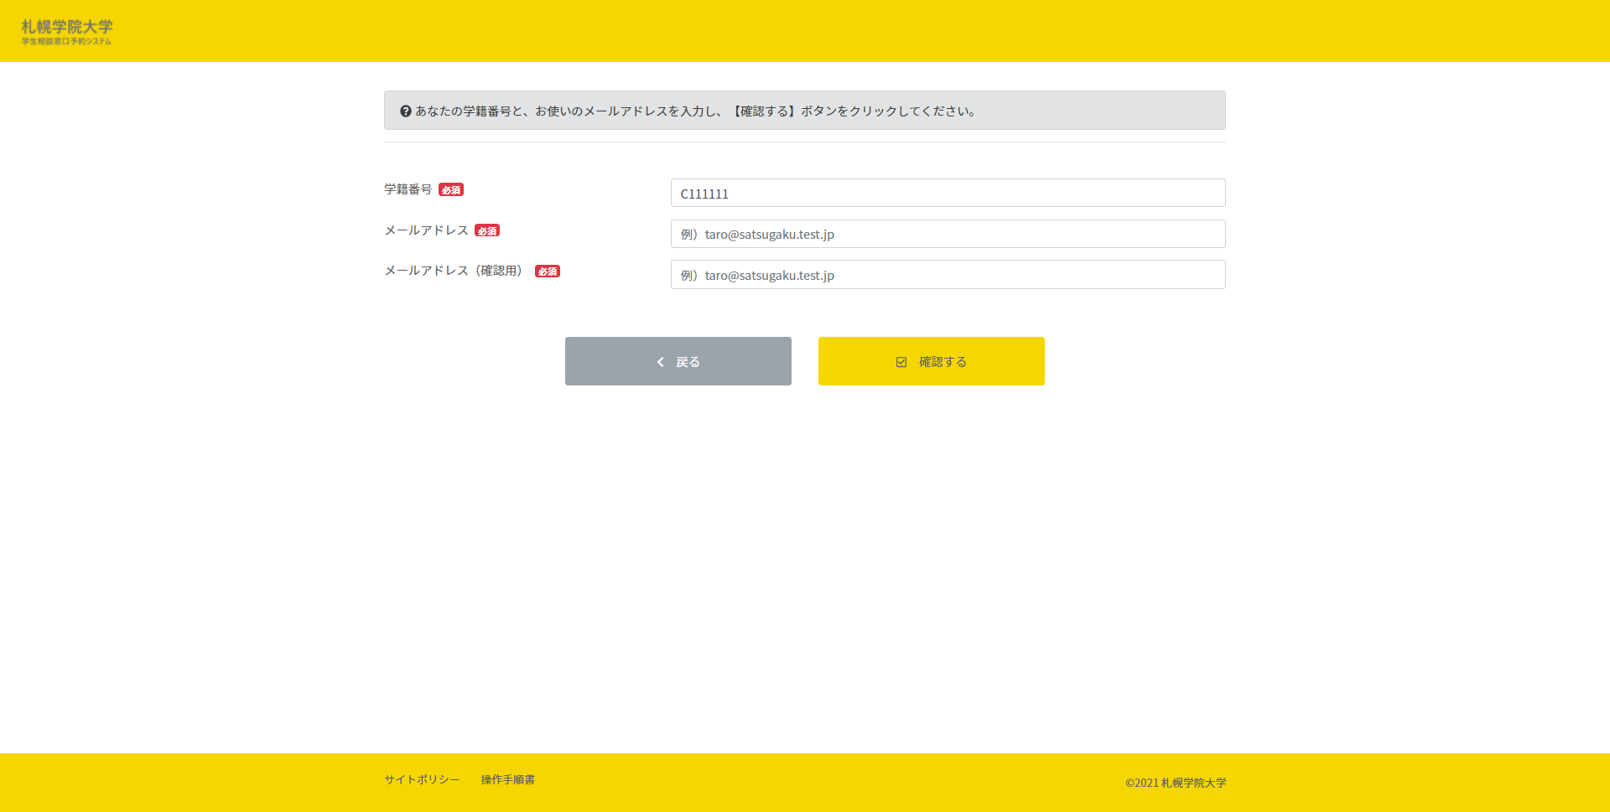Click the 札幌学院大学 logo in header

pos(66,27)
